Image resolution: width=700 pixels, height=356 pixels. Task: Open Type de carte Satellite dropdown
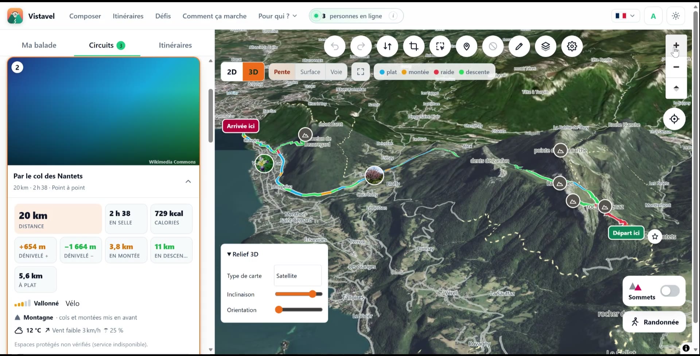click(x=298, y=276)
